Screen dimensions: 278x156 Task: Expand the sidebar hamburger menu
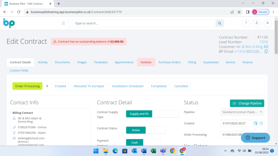click(x=63, y=23)
